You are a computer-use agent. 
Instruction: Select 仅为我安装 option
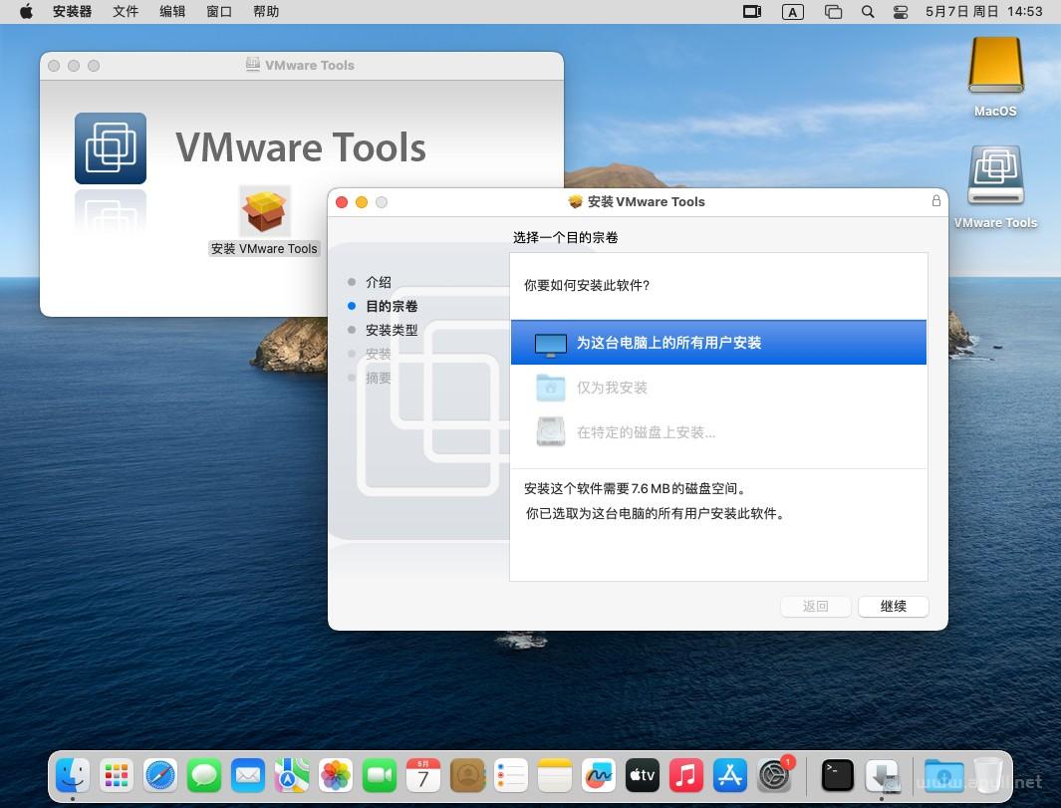tap(718, 388)
